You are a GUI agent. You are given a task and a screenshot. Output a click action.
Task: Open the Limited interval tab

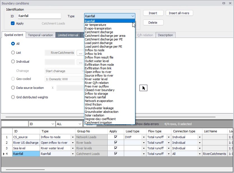pyautogui.click(x=68, y=35)
